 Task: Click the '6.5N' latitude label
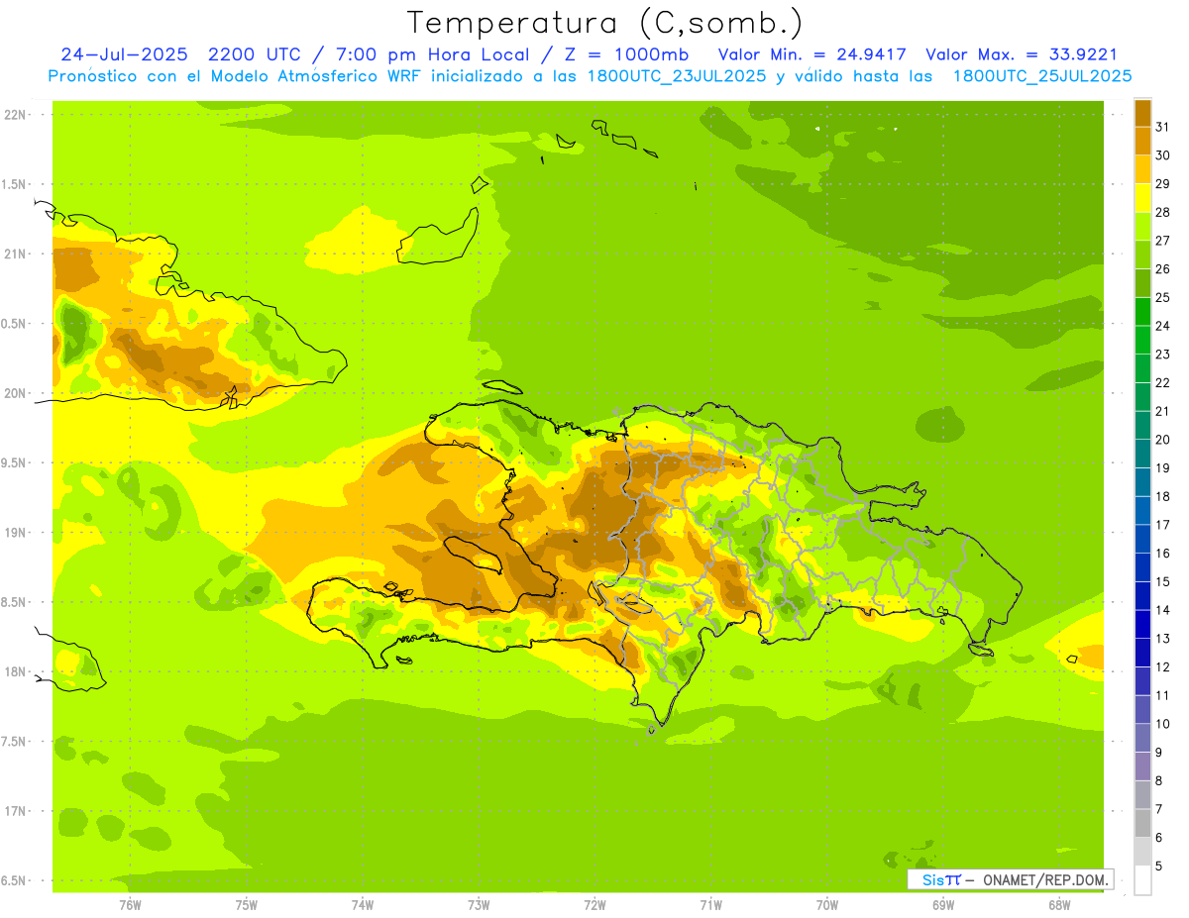pyautogui.click(x=15, y=881)
